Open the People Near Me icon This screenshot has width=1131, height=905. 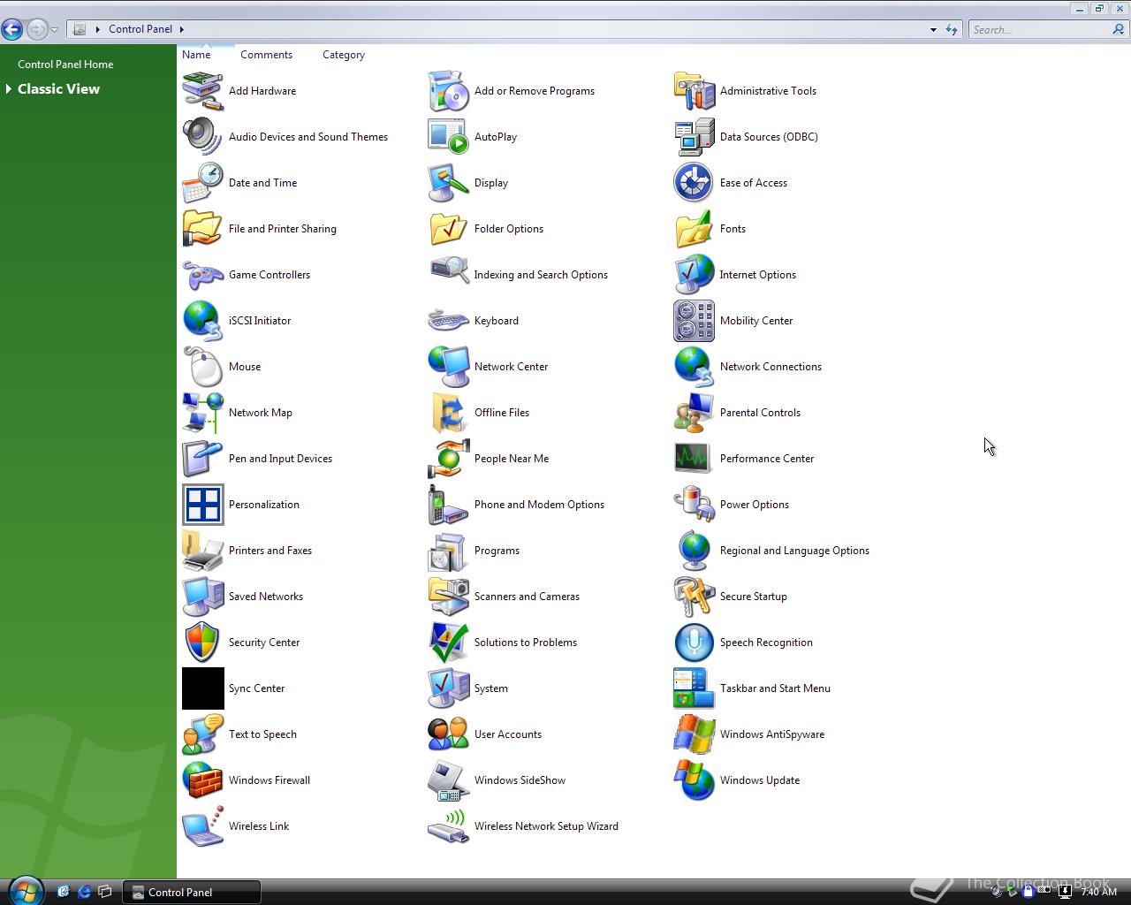pos(448,459)
